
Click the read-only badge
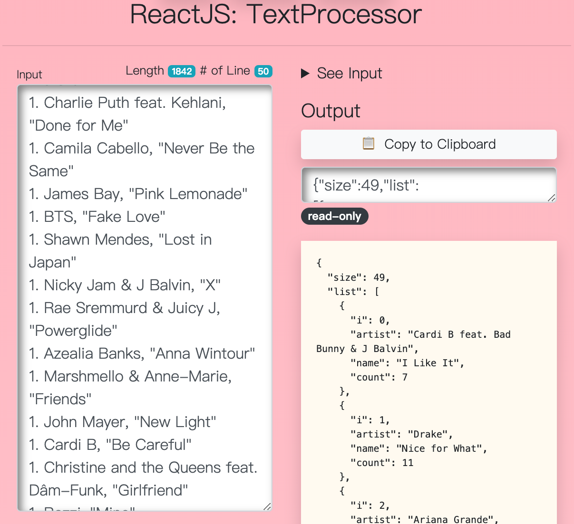(335, 216)
